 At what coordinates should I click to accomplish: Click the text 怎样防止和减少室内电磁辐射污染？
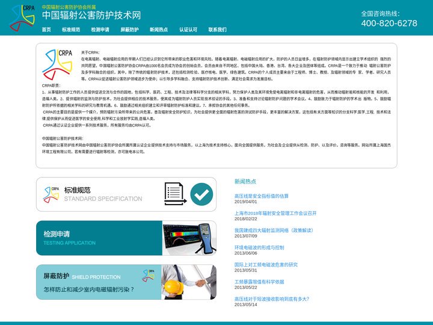(89, 289)
